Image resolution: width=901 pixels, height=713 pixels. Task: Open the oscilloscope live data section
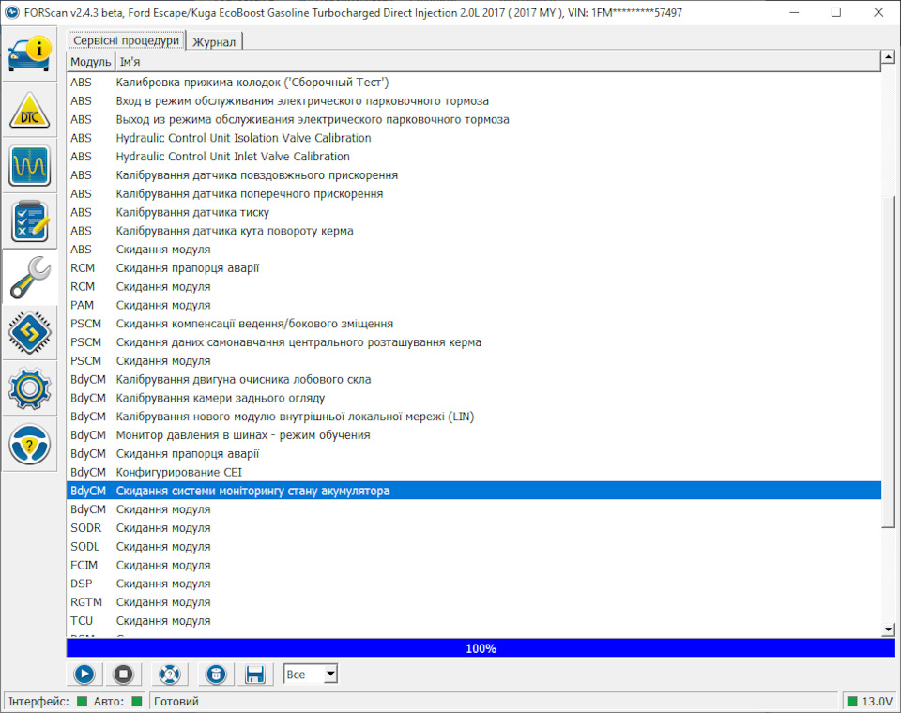click(x=29, y=165)
